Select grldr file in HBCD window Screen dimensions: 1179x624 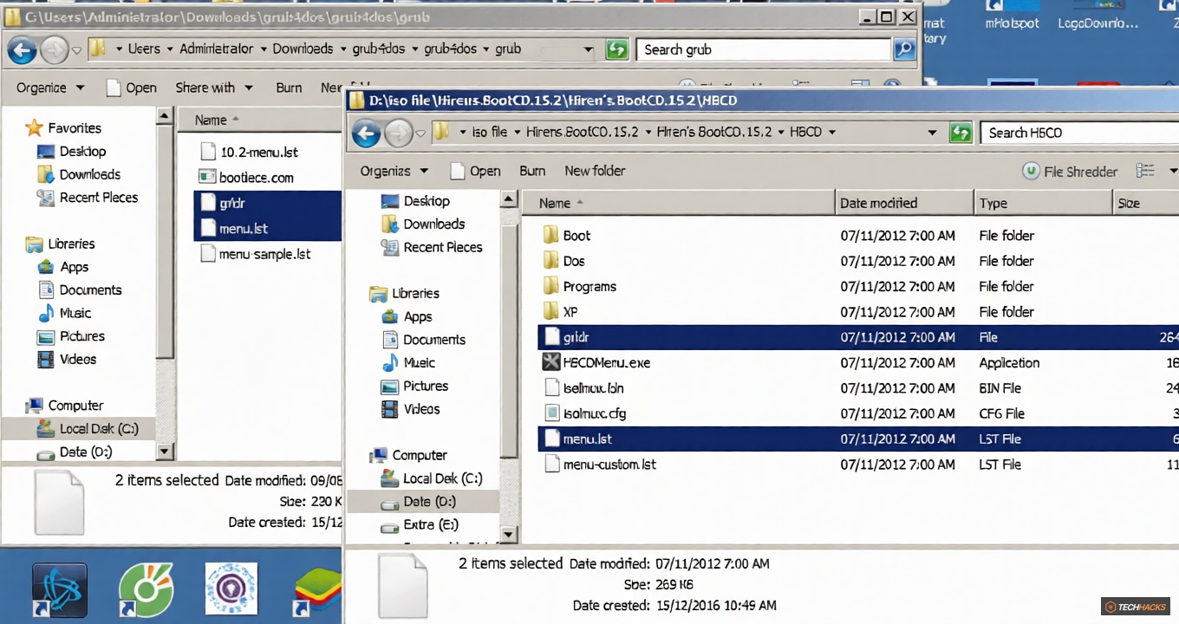coord(858,337)
